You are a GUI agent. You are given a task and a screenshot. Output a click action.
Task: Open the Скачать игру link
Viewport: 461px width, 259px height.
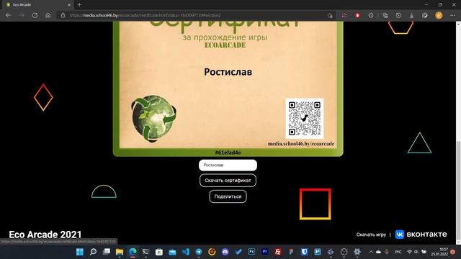point(371,235)
